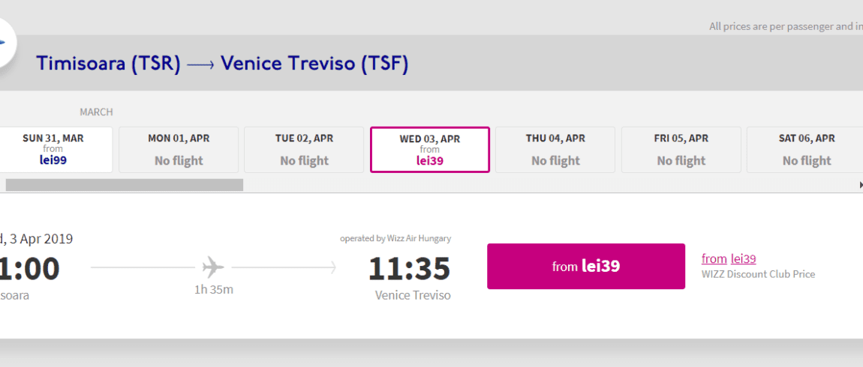The width and height of the screenshot is (863, 367).
Task: Pick the THU 04, APR date tab
Action: tap(555, 150)
